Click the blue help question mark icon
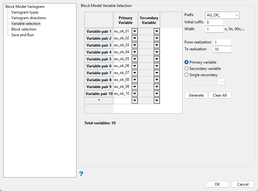 81,173
